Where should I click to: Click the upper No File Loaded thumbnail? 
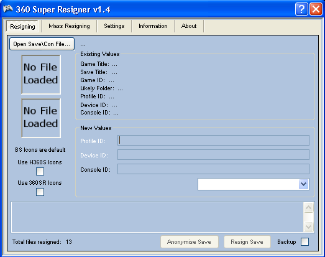41,75
